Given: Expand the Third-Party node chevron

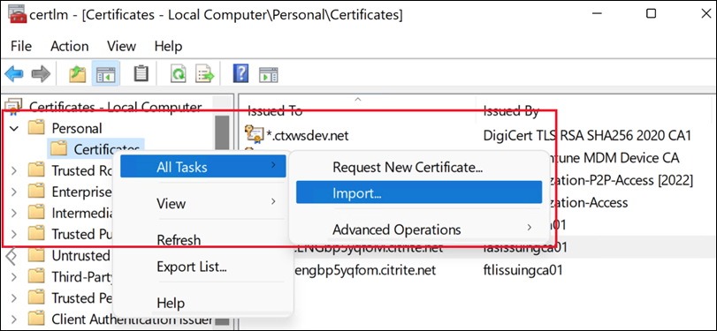Looking at the screenshot, I should [x=14, y=276].
